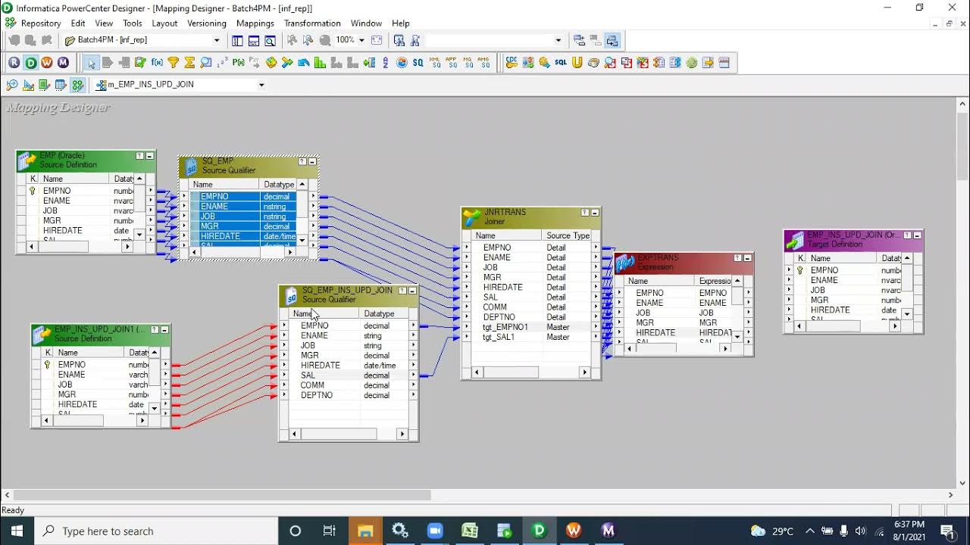Click the help question icon on JNRTRANS
Image resolution: width=970 pixels, height=545 pixels.
coord(584,213)
